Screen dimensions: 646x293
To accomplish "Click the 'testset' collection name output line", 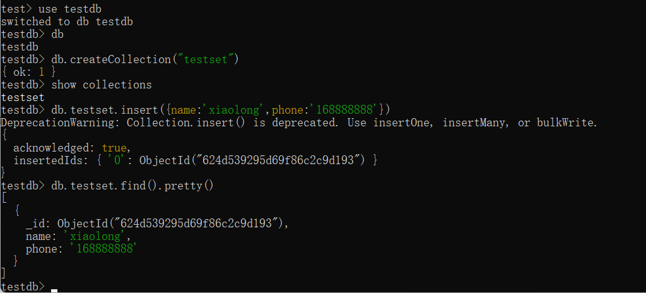I will 23,97.
